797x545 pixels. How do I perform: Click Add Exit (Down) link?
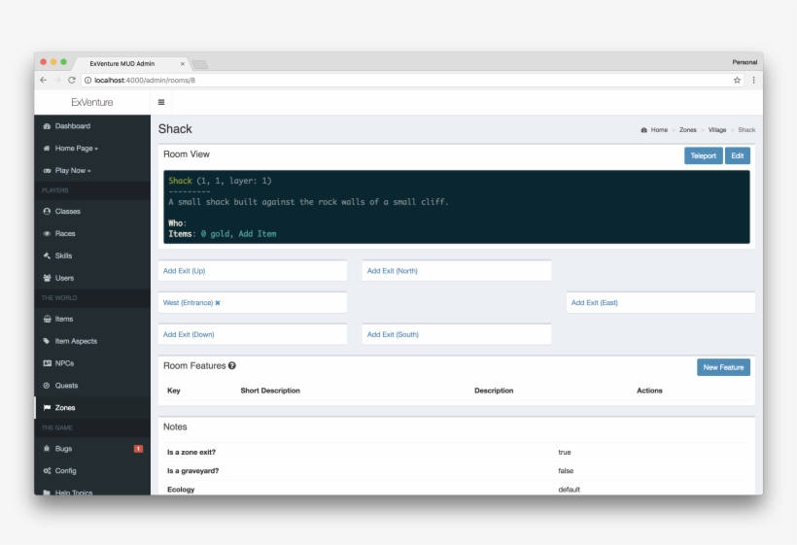189,335
